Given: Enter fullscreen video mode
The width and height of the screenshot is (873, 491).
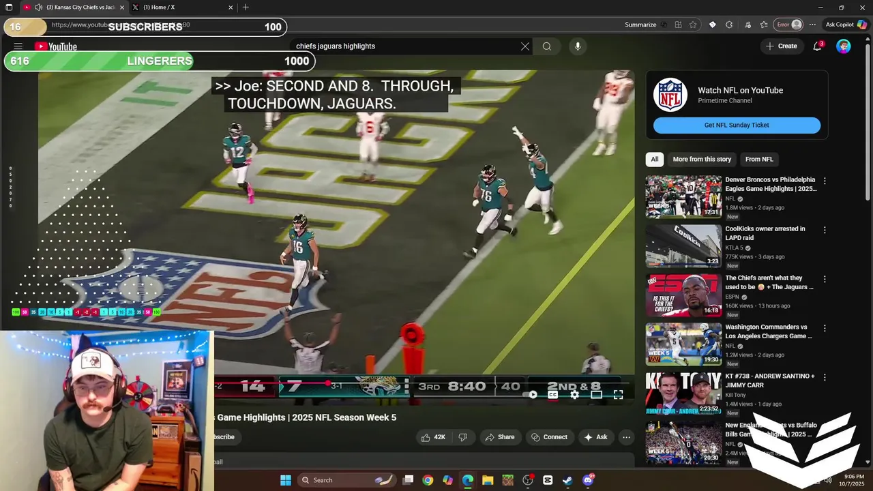Looking at the screenshot, I should [x=618, y=394].
